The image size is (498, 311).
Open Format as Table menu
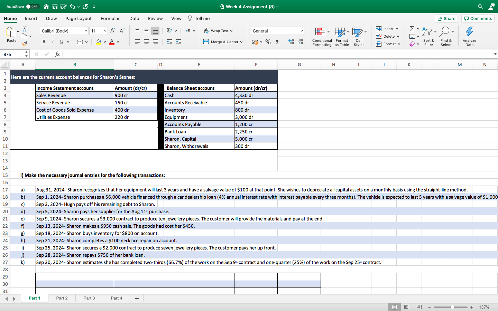click(x=342, y=36)
